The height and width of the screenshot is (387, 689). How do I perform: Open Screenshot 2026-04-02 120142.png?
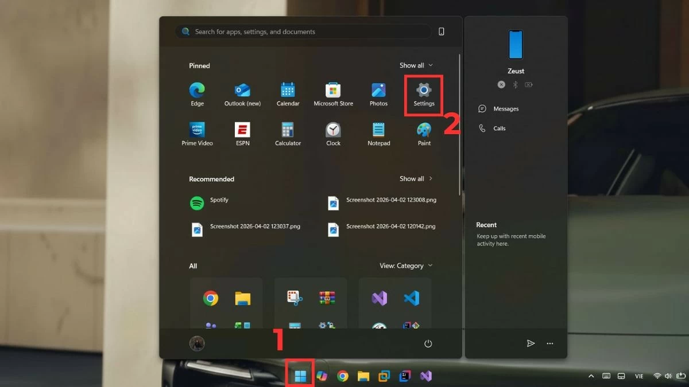click(381, 228)
